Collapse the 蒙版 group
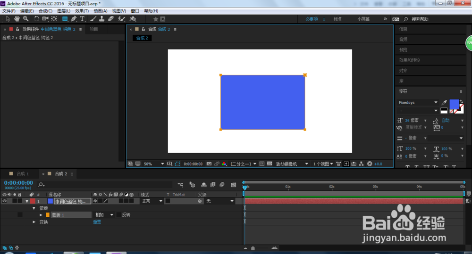The width and height of the screenshot is (472, 254). 34,208
